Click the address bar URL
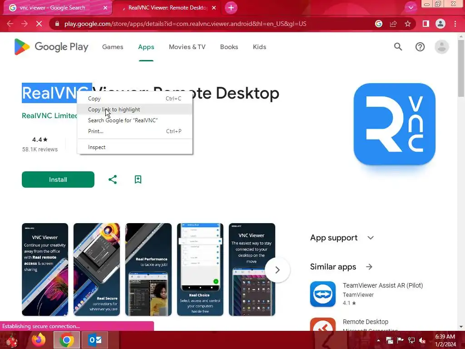This screenshot has height=349, width=465. pos(185,24)
